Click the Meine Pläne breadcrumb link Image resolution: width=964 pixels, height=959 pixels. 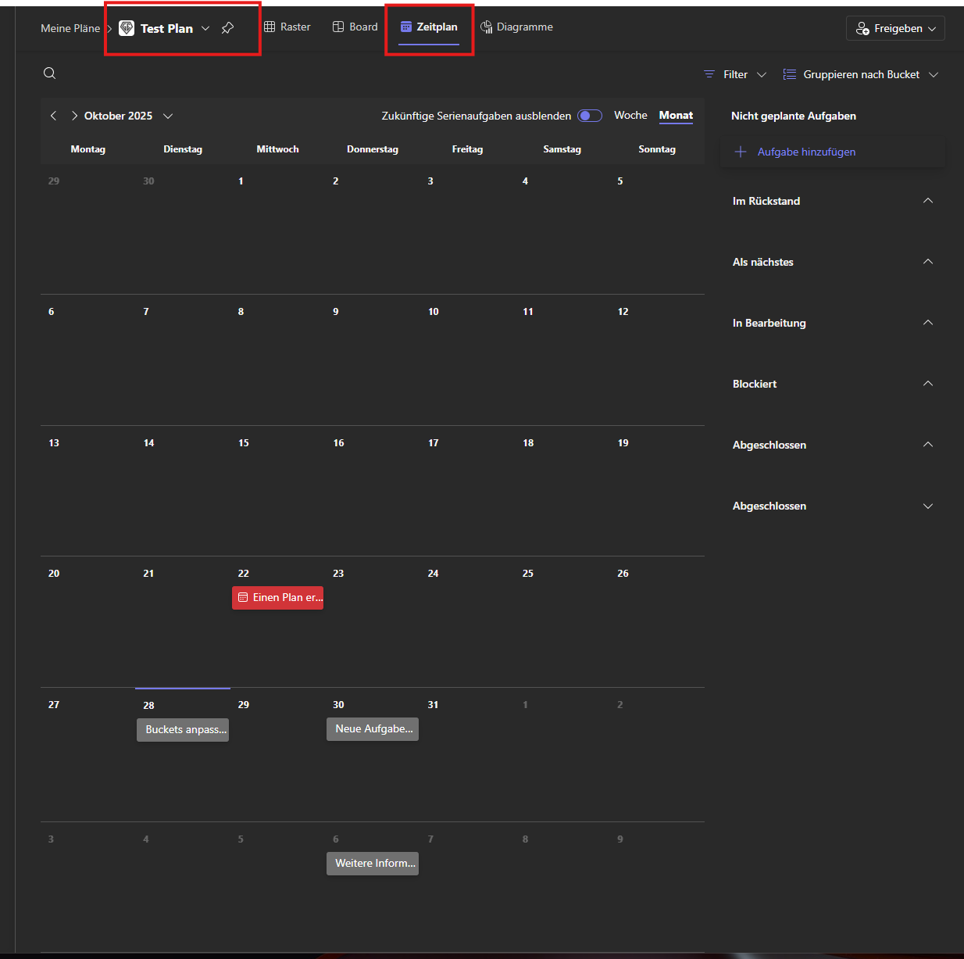pos(70,28)
